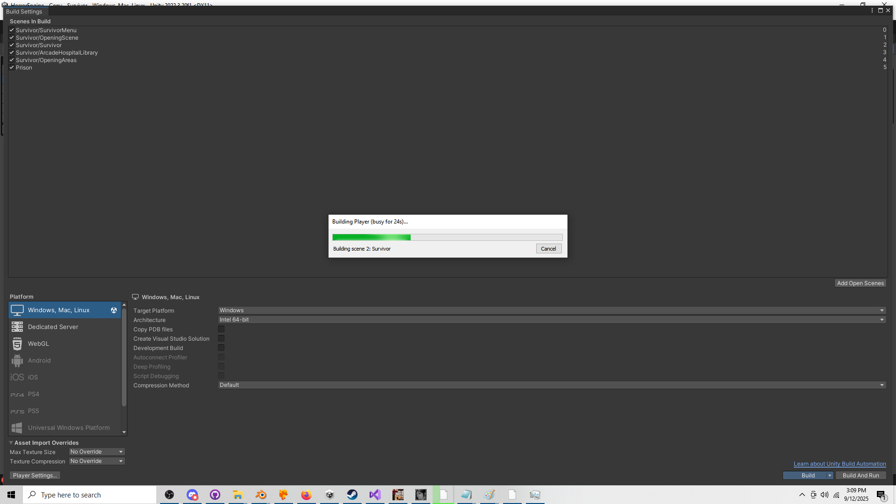Open Max Texture Size override dropdown
The image size is (896, 504).
[x=97, y=452]
